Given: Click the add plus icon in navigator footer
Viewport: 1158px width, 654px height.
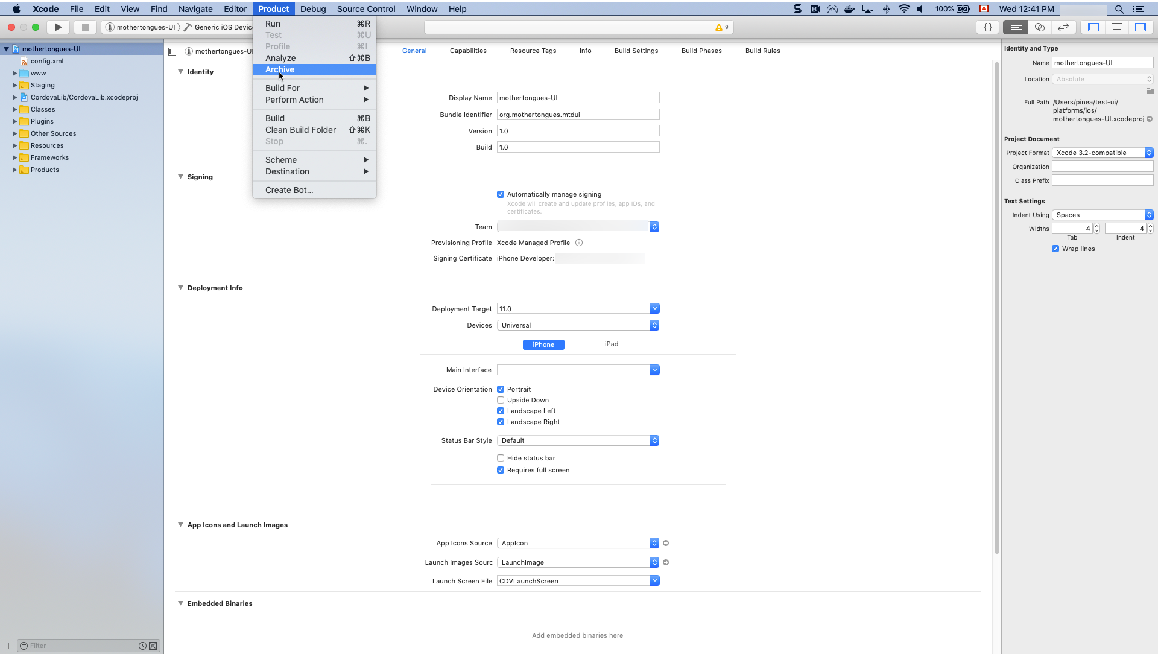Looking at the screenshot, I should tap(8, 646).
